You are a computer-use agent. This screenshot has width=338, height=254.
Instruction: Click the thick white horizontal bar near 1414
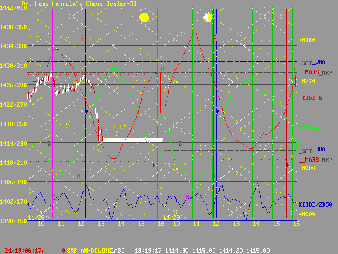133,140
